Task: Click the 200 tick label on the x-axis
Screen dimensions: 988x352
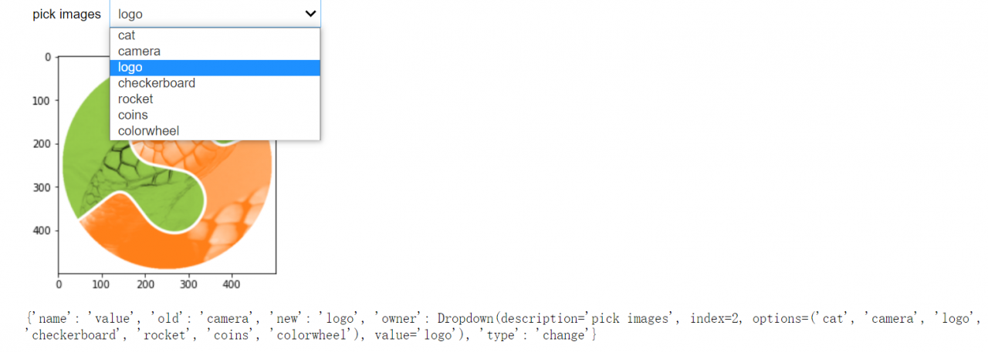Action: [x=144, y=284]
